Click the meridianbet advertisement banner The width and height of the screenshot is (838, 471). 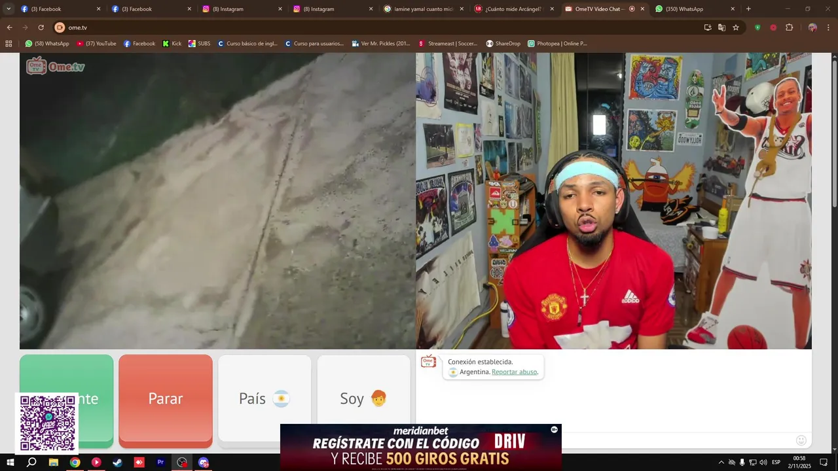pos(420,447)
